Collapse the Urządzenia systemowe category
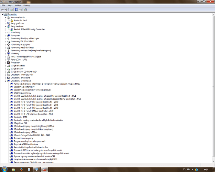This screenshot has width=215, height=172. pos(6,81)
